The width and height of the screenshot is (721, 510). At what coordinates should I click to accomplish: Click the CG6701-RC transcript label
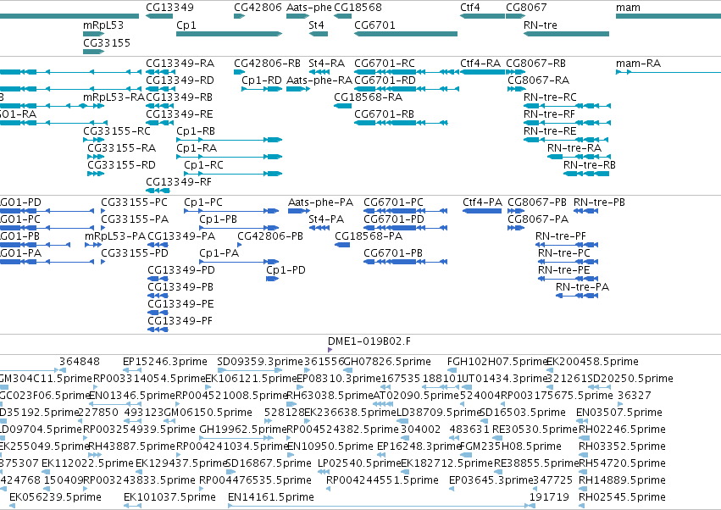coord(385,63)
